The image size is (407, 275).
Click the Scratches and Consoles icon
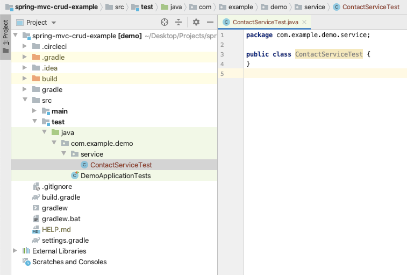coord(26,262)
